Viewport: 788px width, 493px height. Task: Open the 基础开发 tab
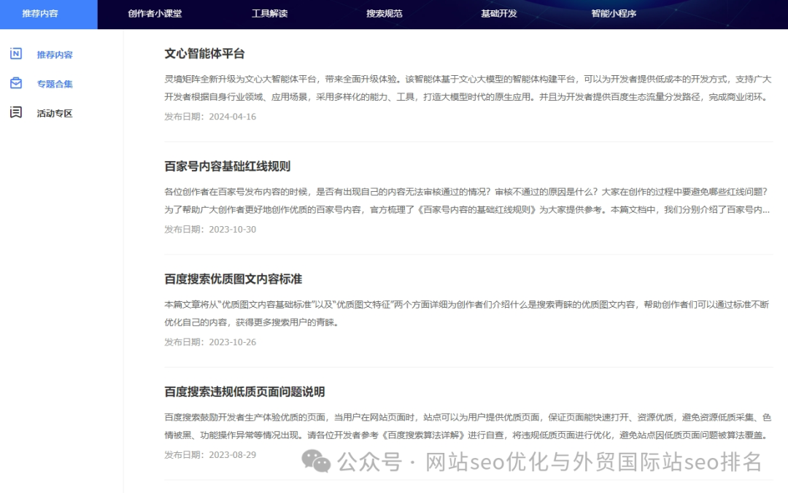click(498, 13)
